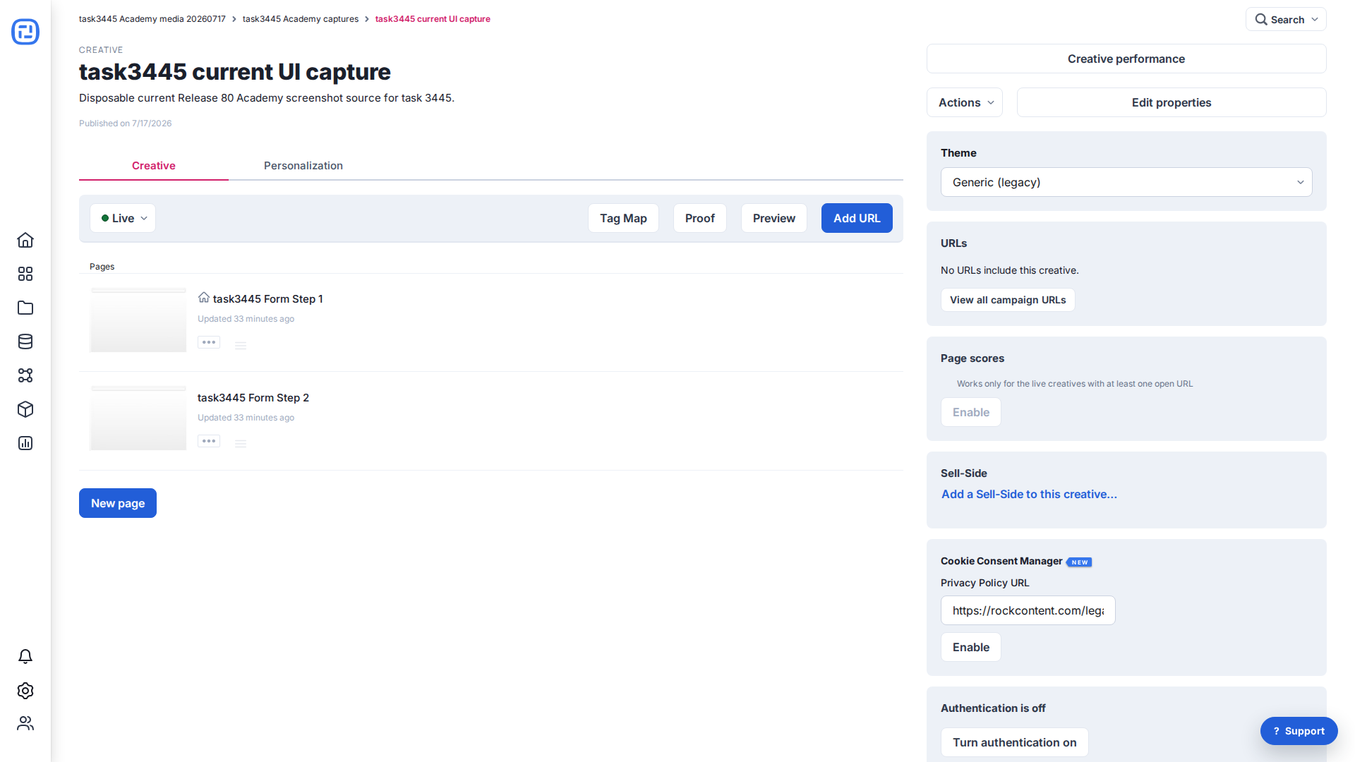Click Enable under Page scores
Screen dimensions: 1355x762
[x=971, y=412]
